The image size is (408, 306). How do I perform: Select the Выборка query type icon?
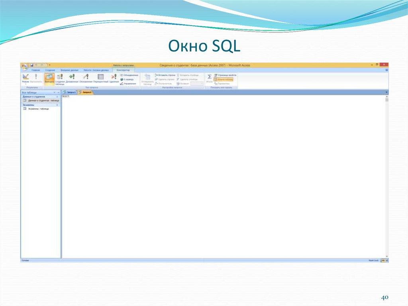[x=49, y=78]
